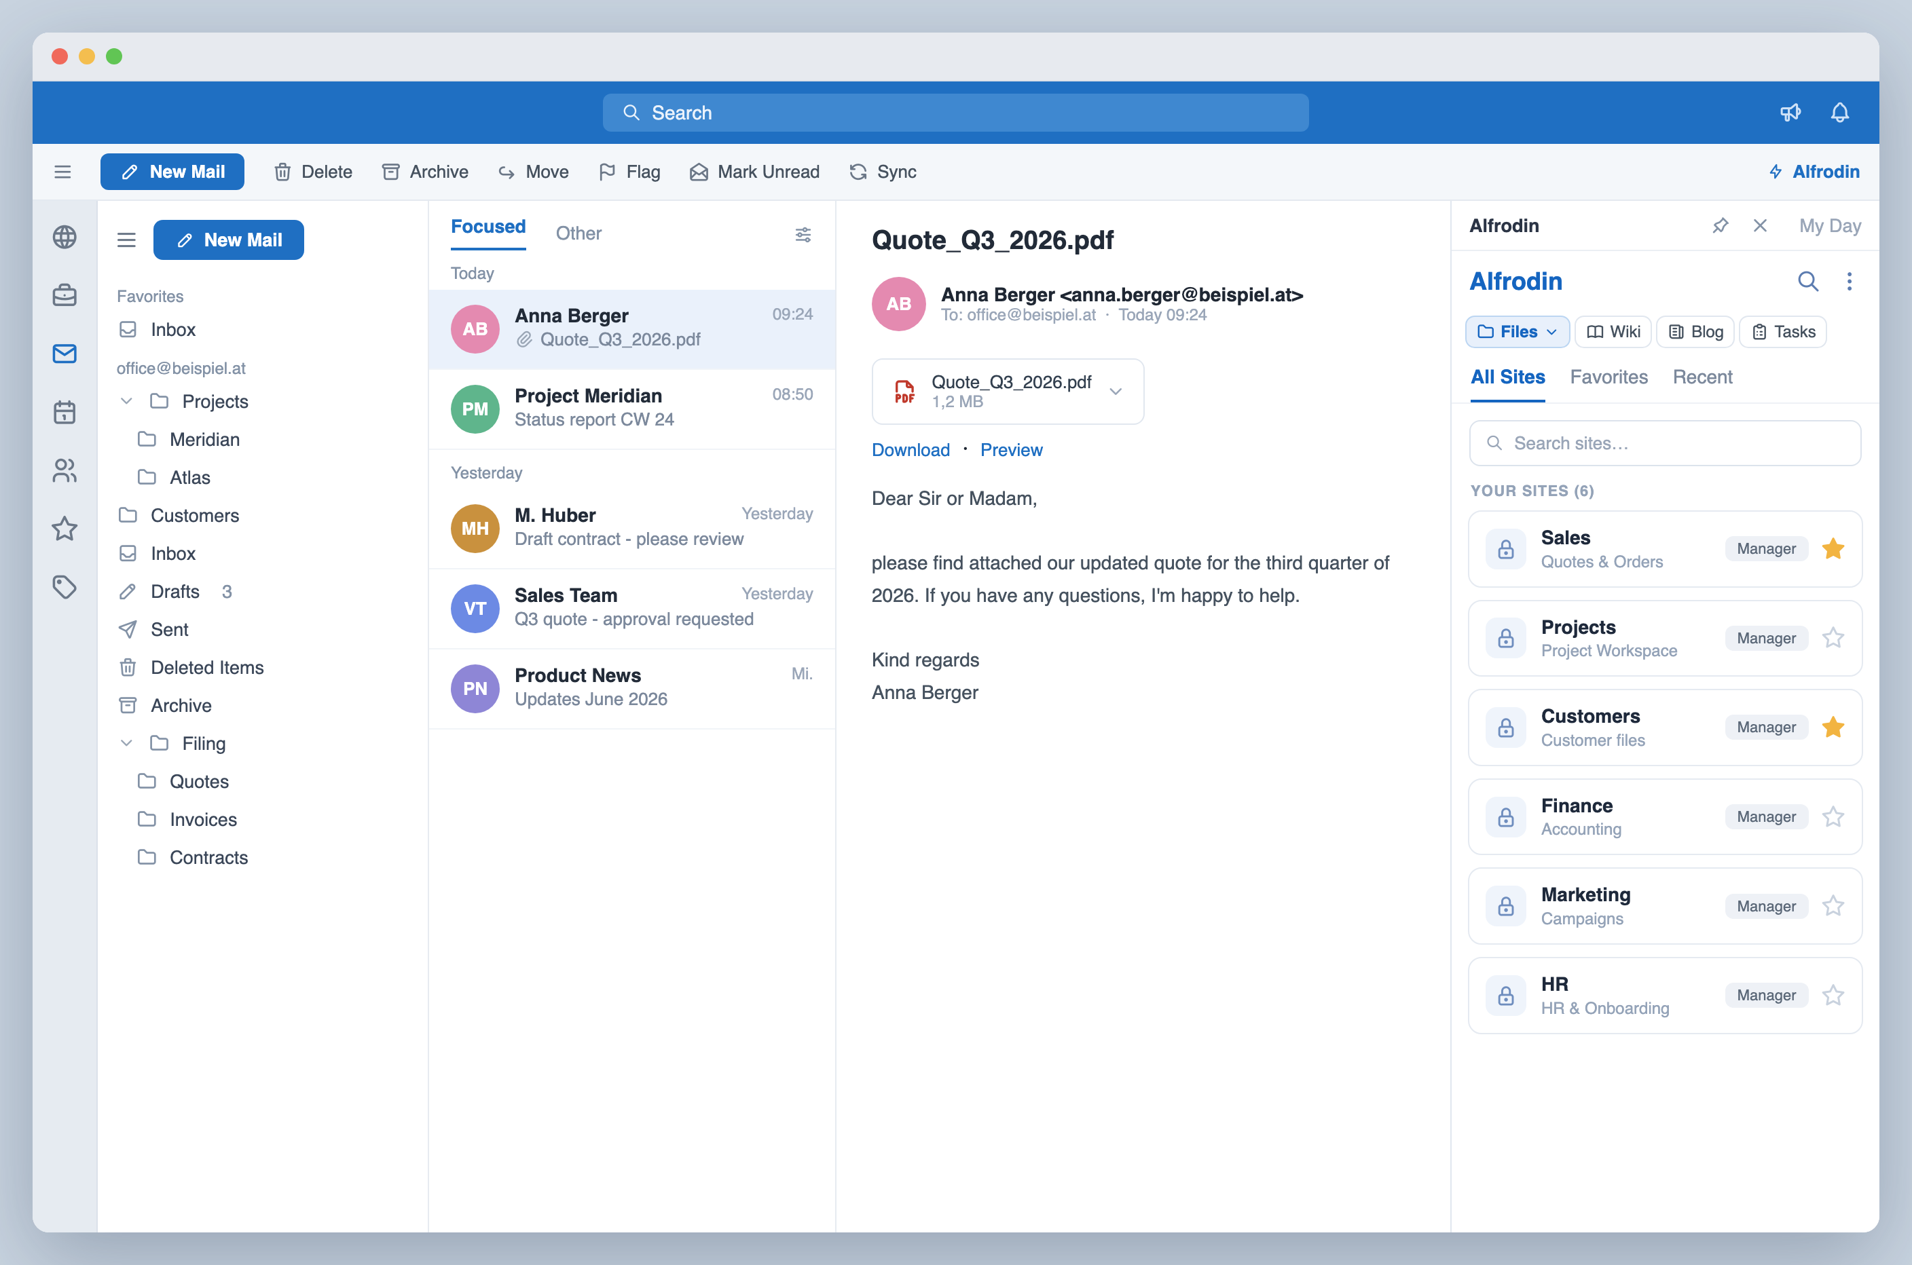The image size is (1912, 1265).
Task: Switch to the Other tab
Action: [578, 233]
